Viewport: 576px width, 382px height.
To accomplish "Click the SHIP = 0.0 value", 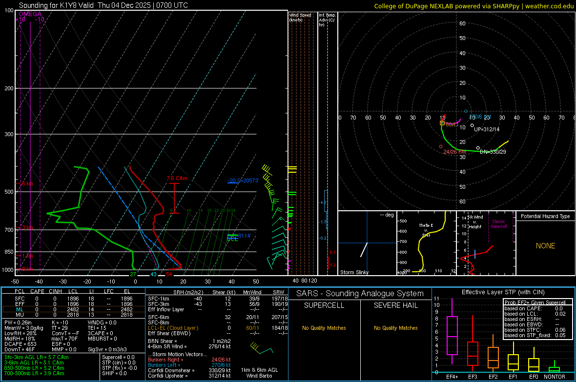I will (114, 373).
